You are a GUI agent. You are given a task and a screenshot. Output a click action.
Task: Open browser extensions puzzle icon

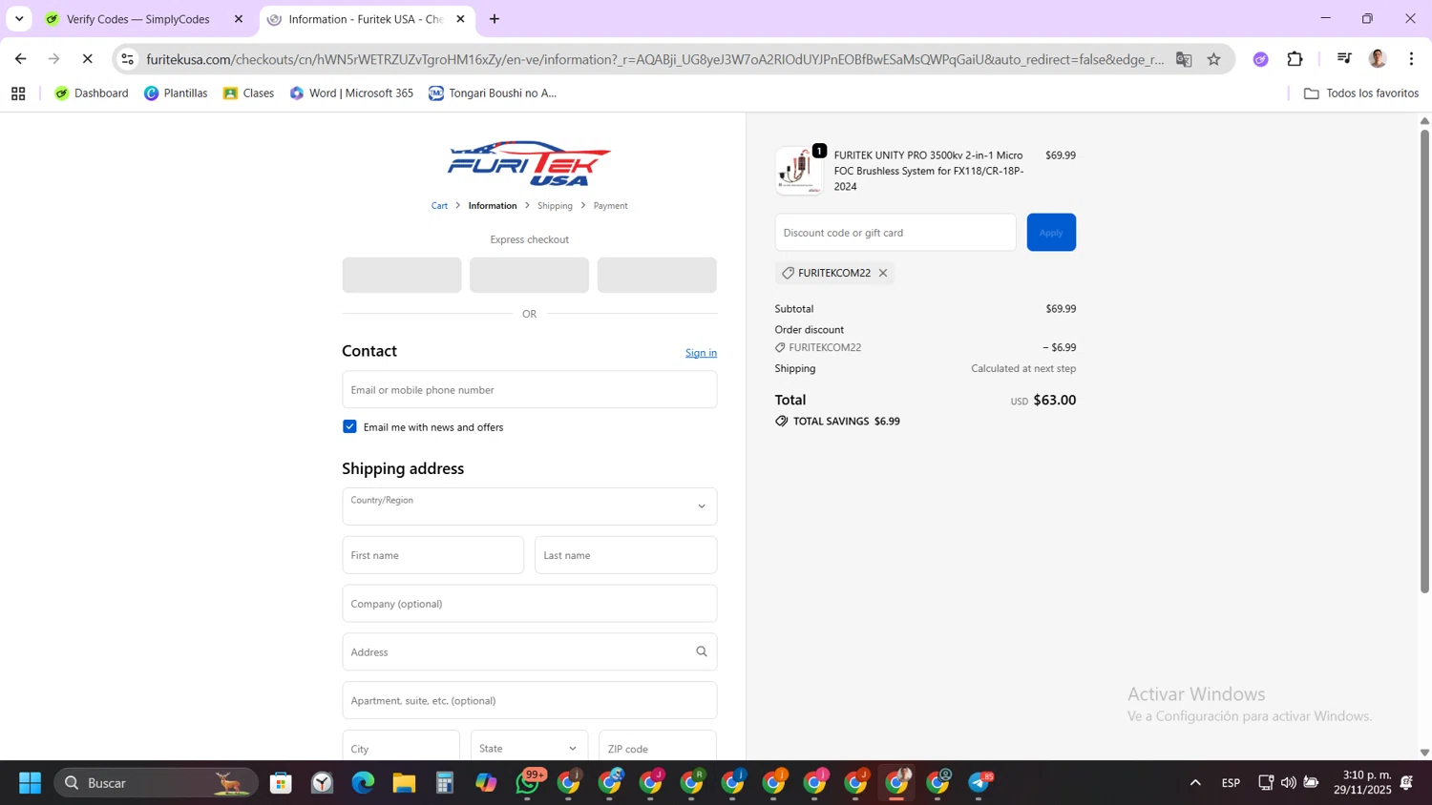pyautogui.click(x=1295, y=59)
